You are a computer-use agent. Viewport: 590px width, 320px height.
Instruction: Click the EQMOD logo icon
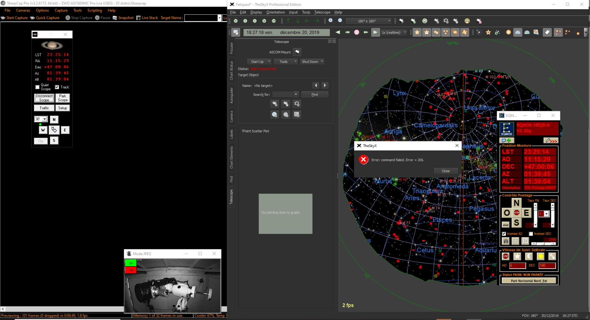507,129
